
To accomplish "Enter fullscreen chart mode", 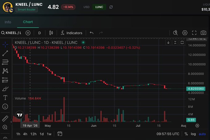I will (x=194, y=33).
